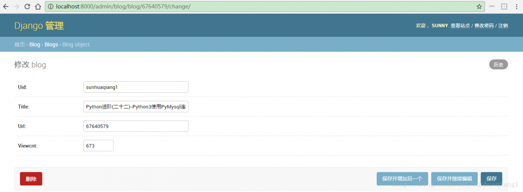523x192 pixels.
Task: Click the Uid input field
Action: click(x=136, y=87)
